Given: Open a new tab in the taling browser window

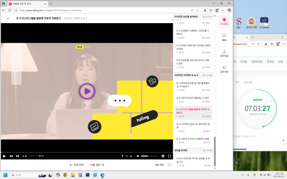Looking at the screenshot, I should click(x=51, y=3).
